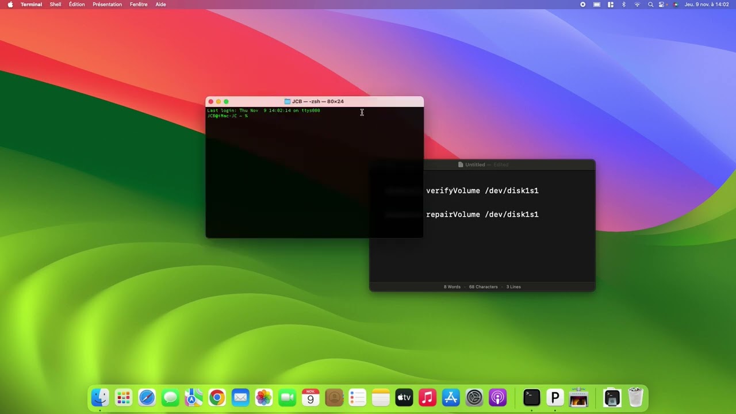Open Photos app in the Dock

[x=264, y=397]
